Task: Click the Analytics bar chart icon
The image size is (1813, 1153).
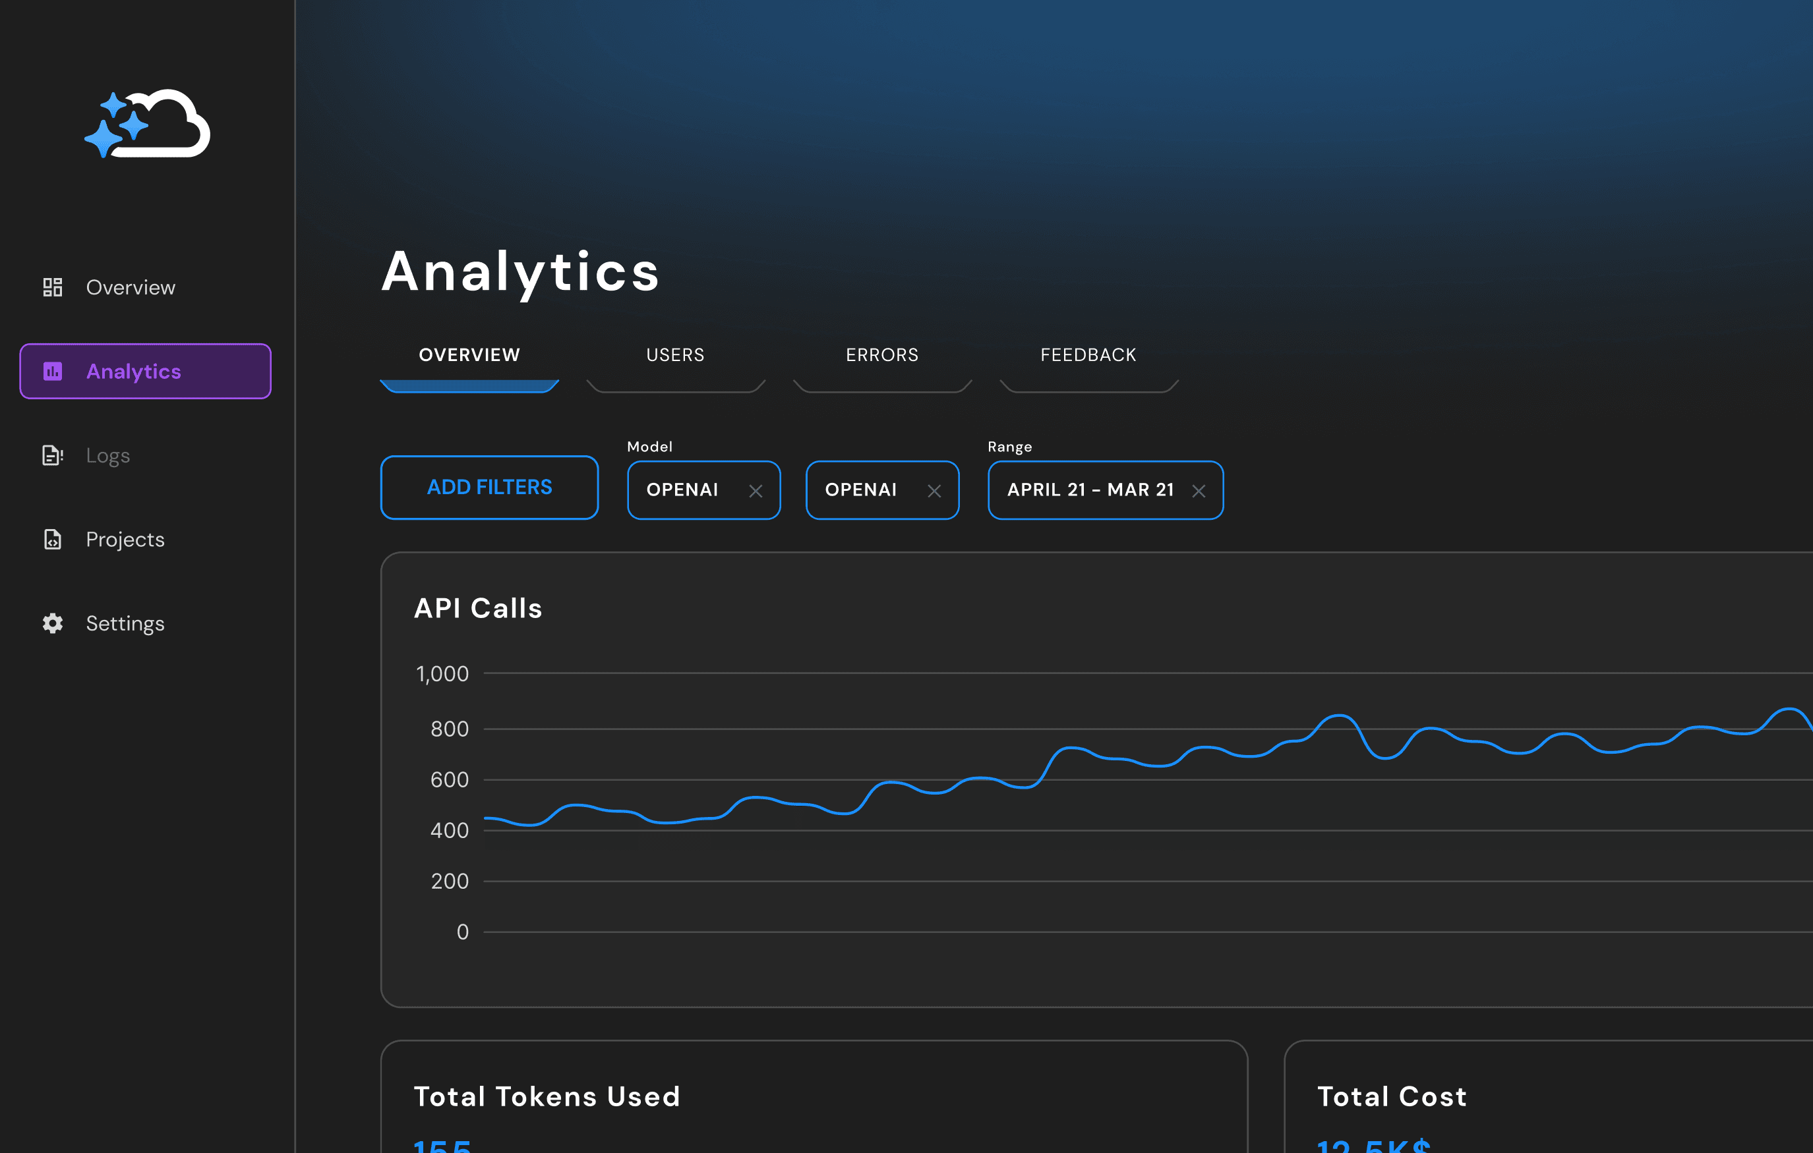Action: 53,371
